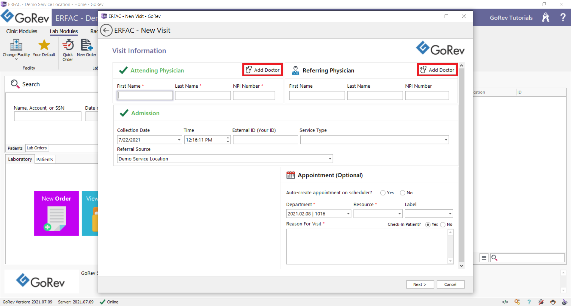Select No for auto-create appointment
Viewport: 571px width, 306px height.
403,193
